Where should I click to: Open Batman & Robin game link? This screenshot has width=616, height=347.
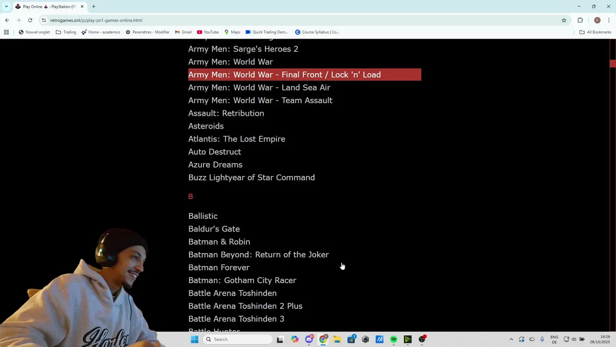pyautogui.click(x=219, y=242)
